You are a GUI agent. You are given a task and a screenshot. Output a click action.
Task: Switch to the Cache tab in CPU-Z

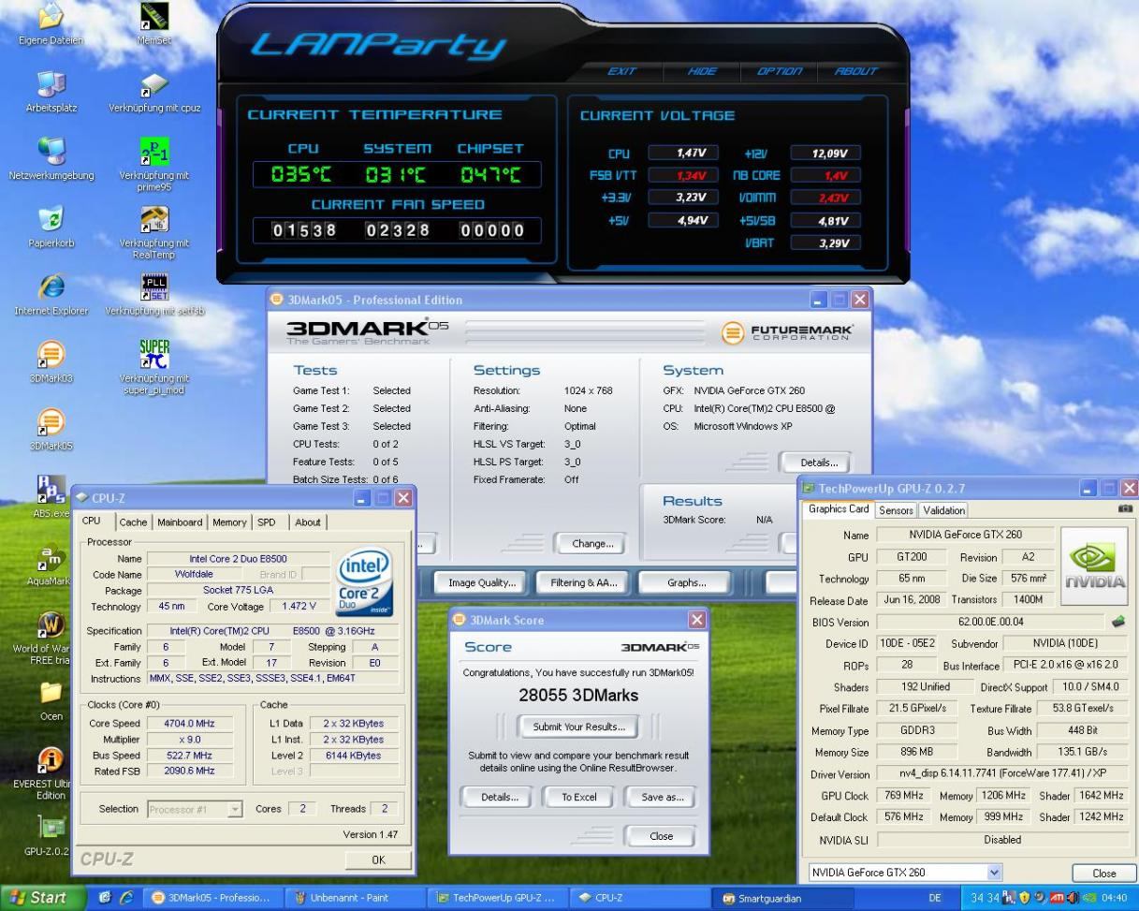coord(134,522)
